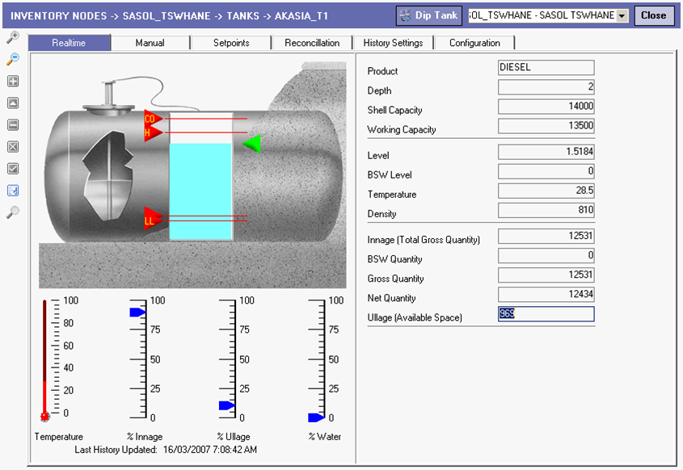Open the node selector dropdown arrow
Image resolution: width=683 pixels, height=470 pixels.
622,15
